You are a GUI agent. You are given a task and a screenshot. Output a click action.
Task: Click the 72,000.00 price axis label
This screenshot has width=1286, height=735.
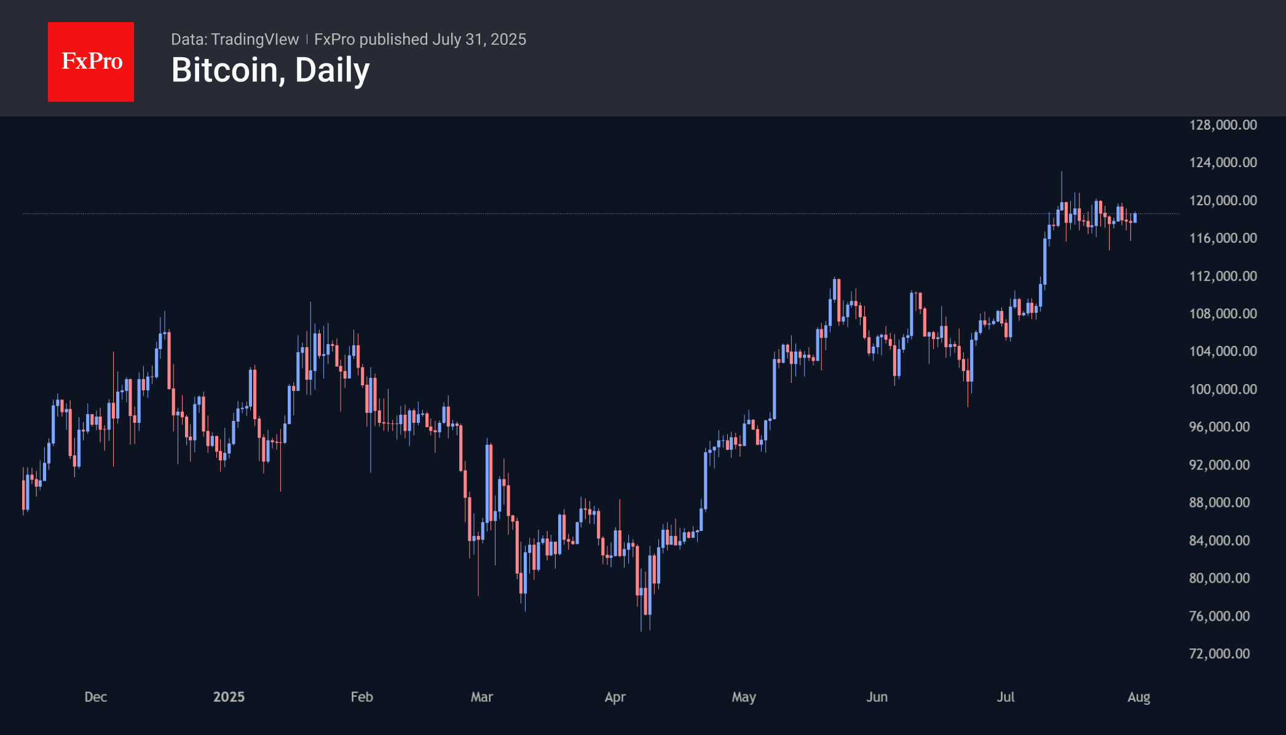point(1219,653)
